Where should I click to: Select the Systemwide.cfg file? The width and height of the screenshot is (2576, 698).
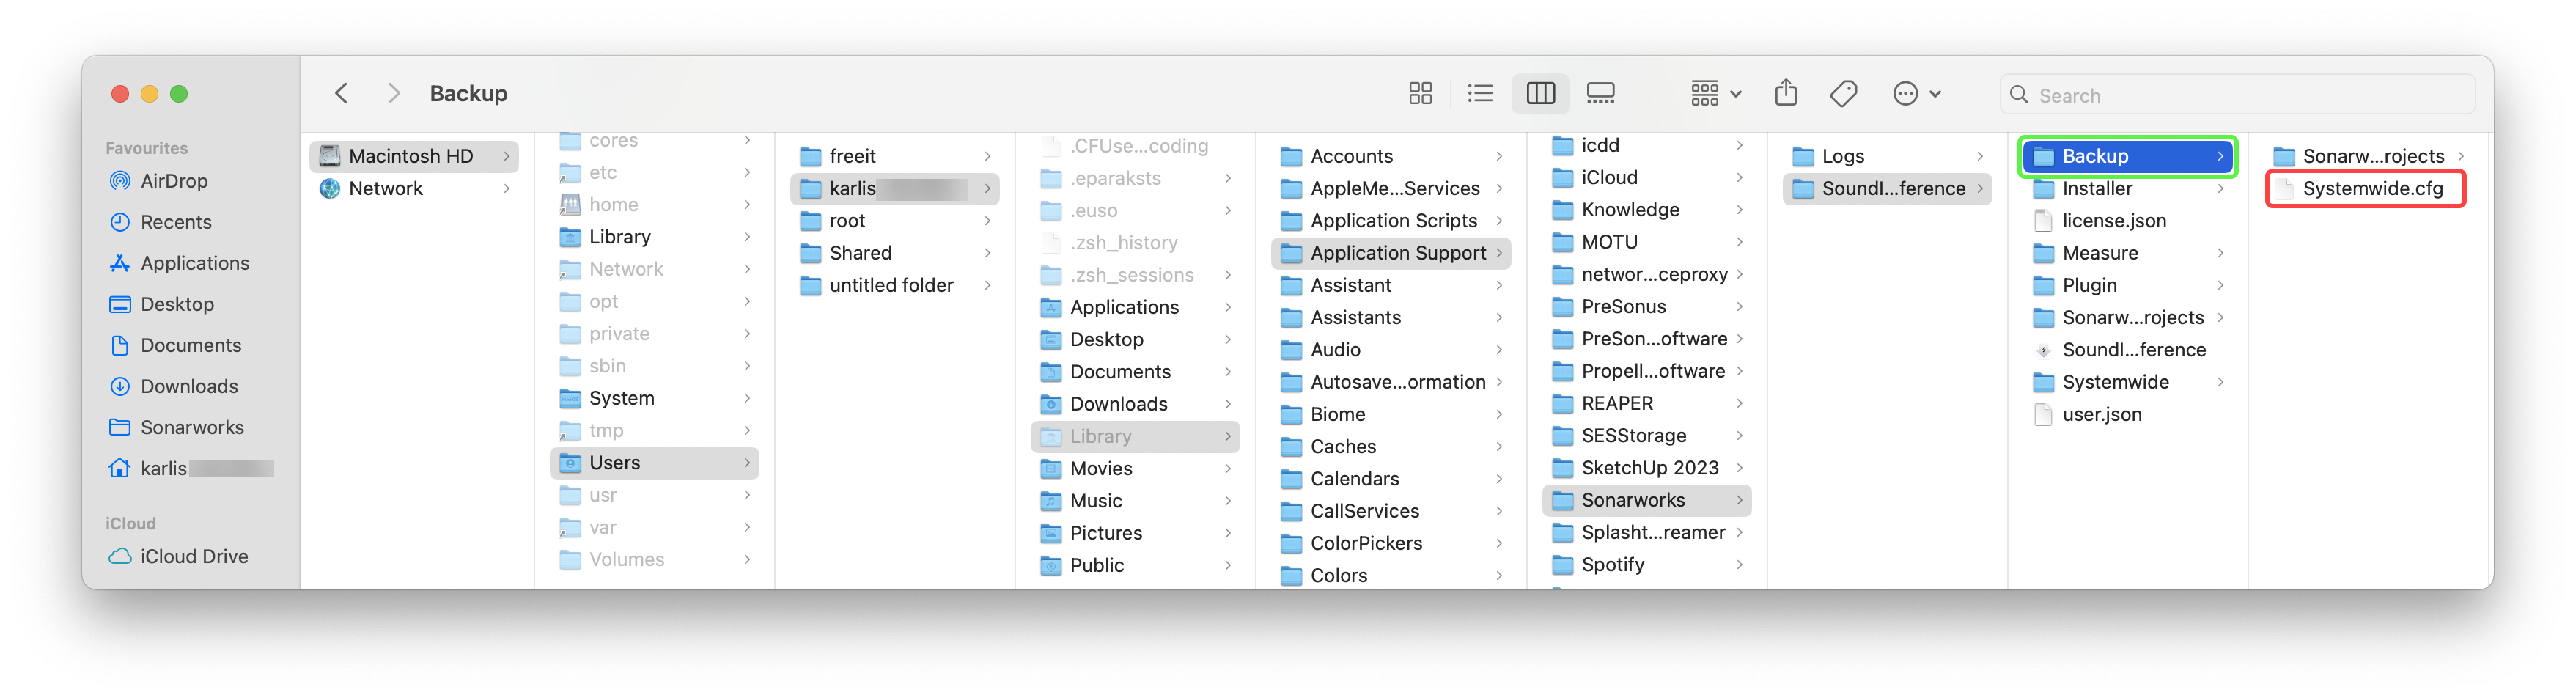point(2372,189)
